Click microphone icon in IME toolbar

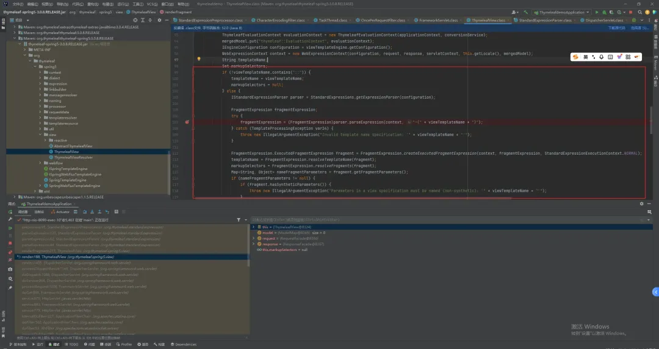[x=602, y=57]
